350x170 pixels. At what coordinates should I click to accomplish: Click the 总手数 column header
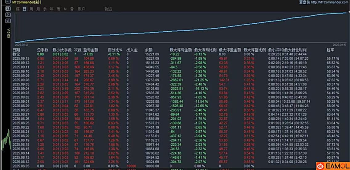tap(43, 50)
